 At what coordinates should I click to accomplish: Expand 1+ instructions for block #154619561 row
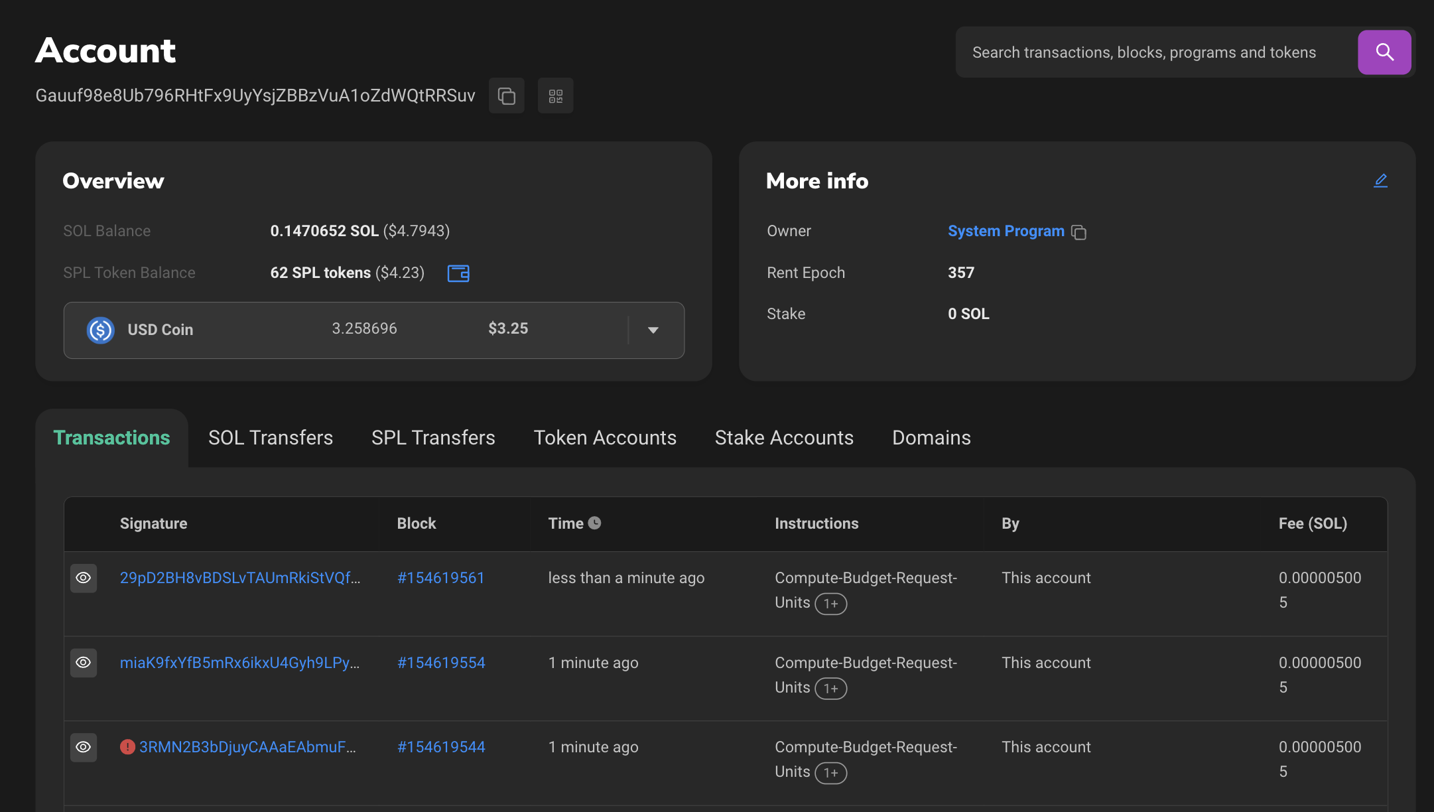pyautogui.click(x=831, y=604)
